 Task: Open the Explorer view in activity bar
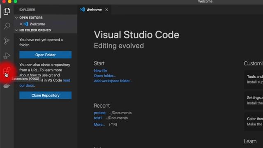(x=7, y=11)
